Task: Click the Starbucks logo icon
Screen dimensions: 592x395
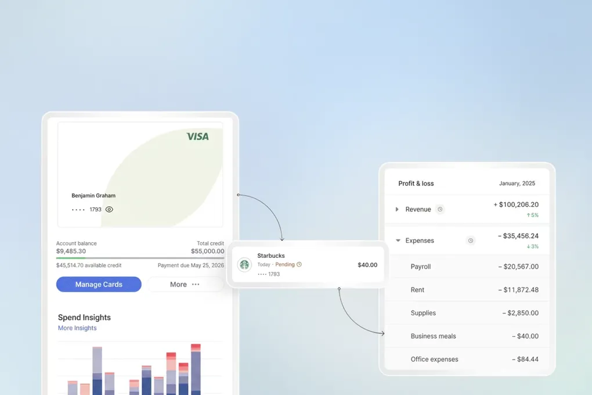Action: (244, 265)
